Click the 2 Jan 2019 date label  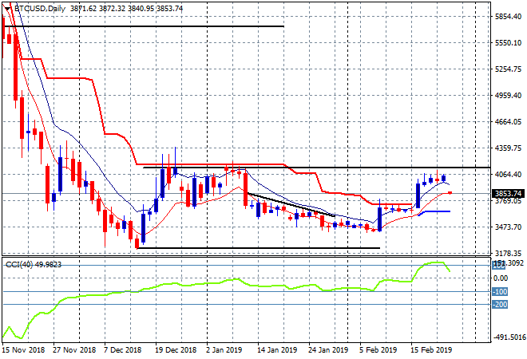224,350
